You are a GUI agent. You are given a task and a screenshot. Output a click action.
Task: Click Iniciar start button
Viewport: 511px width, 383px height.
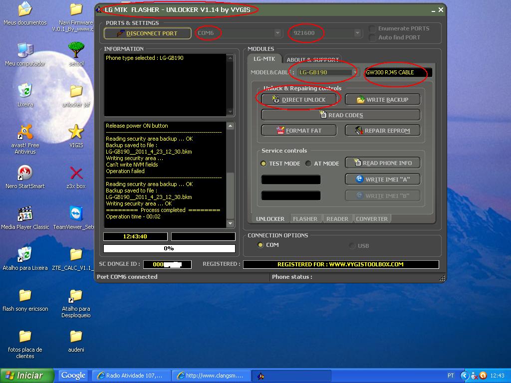(x=27, y=376)
